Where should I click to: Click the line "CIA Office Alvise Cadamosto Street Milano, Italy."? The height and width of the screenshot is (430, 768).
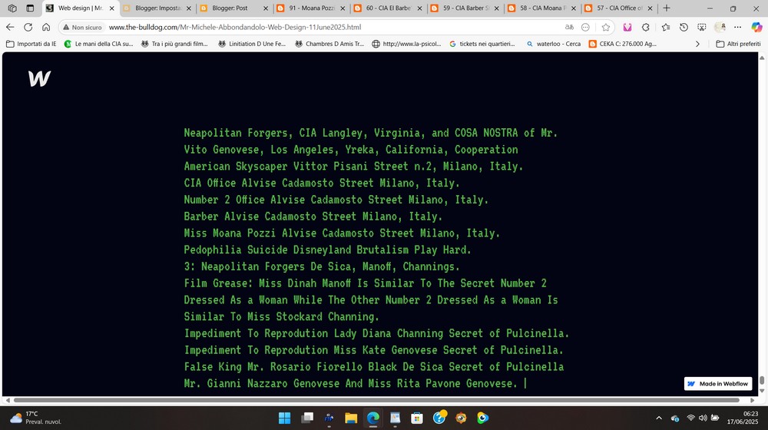tap(322, 184)
